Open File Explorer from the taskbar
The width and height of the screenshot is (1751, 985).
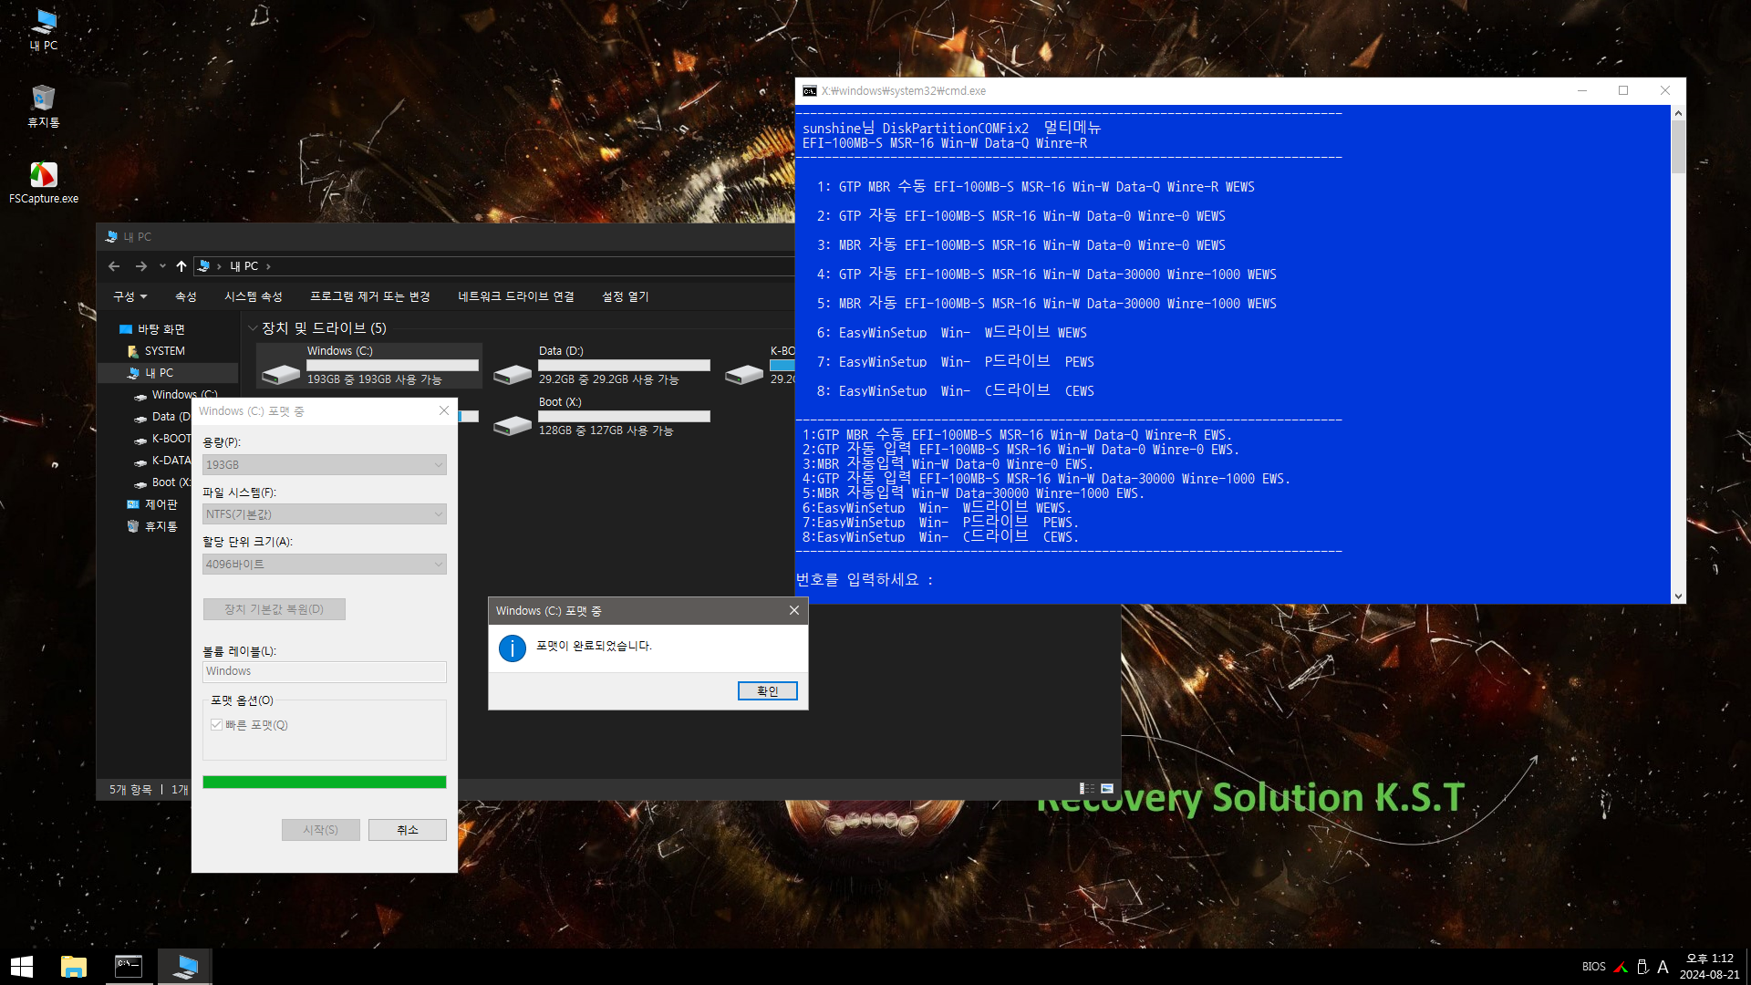pos(73,967)
